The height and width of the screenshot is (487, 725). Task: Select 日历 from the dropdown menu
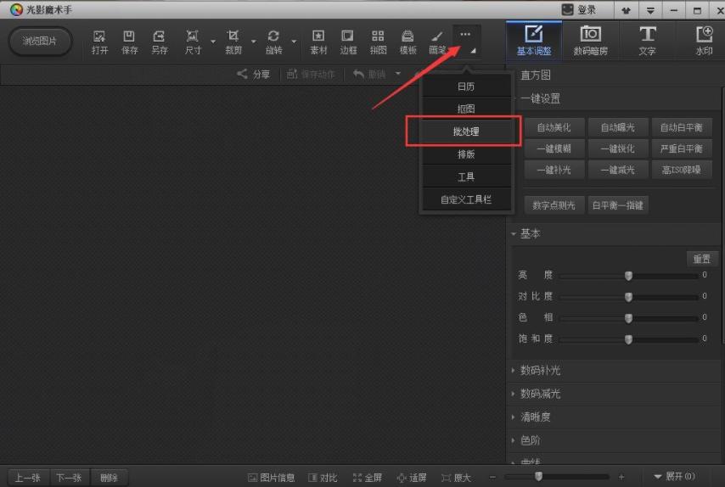[466, 87]
